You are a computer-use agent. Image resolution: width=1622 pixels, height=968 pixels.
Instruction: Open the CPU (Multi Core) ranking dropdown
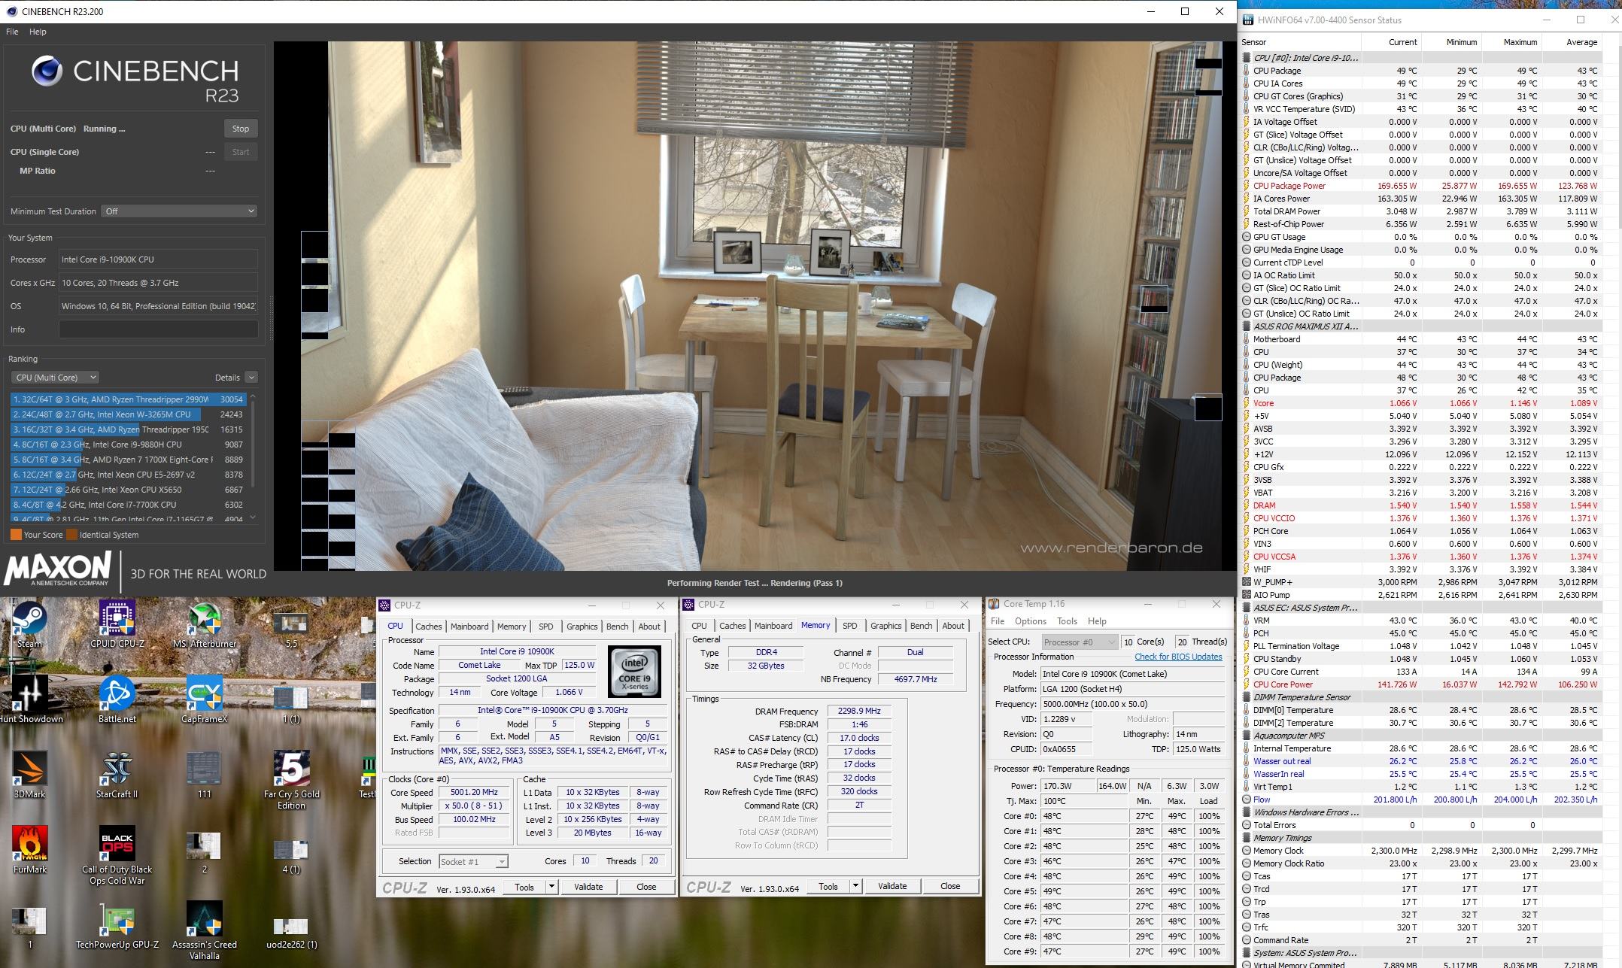click(55, 378)
